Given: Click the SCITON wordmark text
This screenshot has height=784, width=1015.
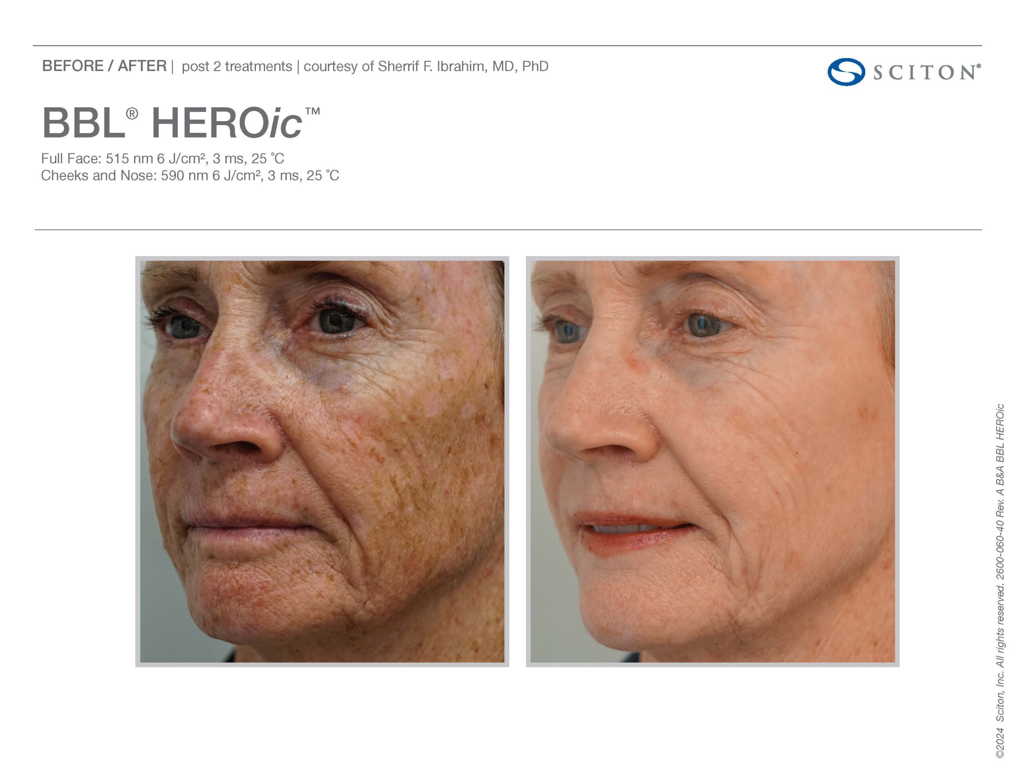Looking at the screenshot, I should tap(926, 72).
